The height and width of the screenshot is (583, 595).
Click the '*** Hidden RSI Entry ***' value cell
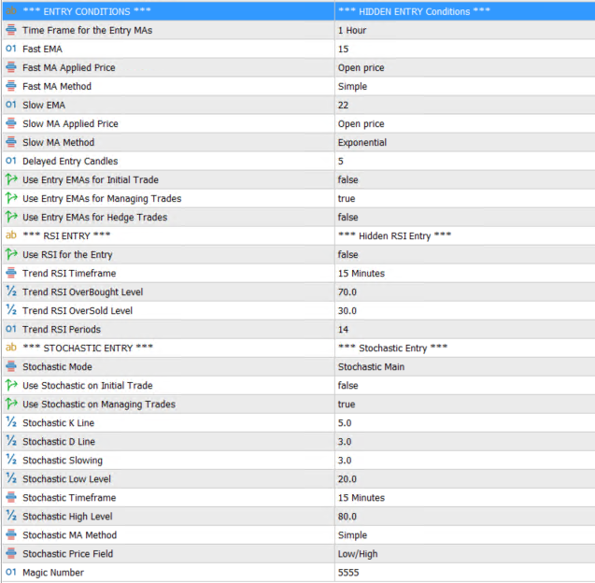(x=465, y=235)
